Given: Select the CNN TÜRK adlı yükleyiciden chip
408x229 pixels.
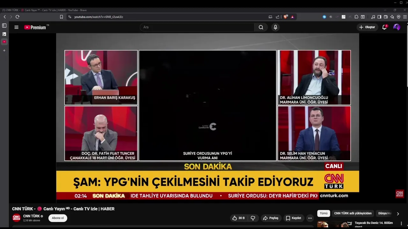Looking at the screenshot, I should (x=353, y=213).
